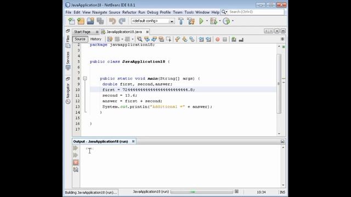The image size is (351, 197).
Task: Click Find Previous Occurrence icon
Action: click(x=147, y=39)
